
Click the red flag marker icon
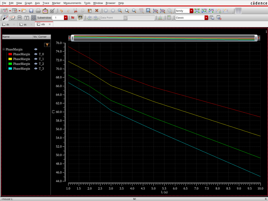pos(73,18)
